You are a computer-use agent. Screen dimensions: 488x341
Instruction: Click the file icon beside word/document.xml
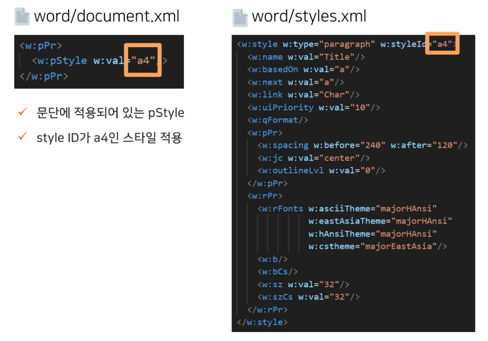point(22,17)
